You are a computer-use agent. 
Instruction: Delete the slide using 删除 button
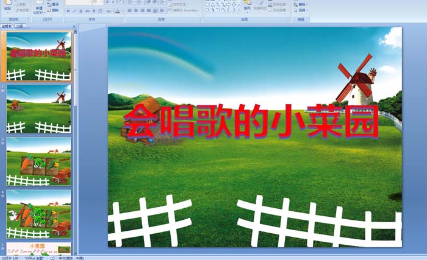(53, 10)
